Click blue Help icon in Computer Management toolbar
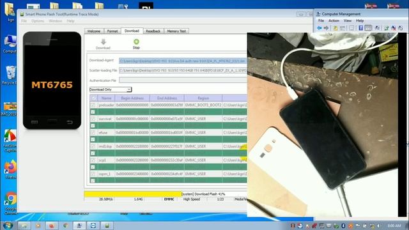Image resolution: width=409 pixels, height=230 pixels. coord(360,28)
